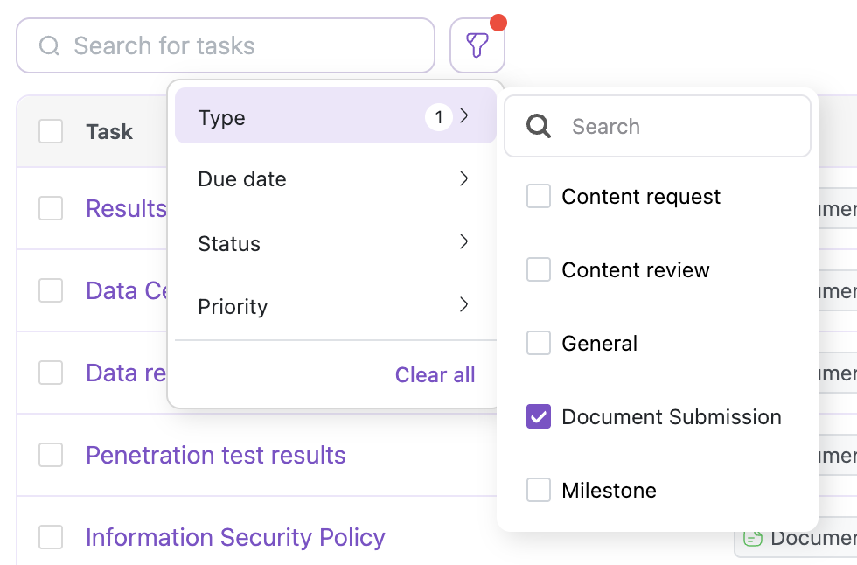Uncheck the Document Submission checkbox

pyautogui.click(x=539, y=417)
